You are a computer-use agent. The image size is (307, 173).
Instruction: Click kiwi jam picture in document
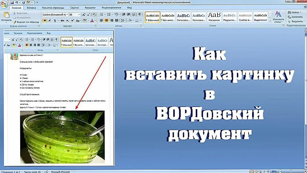pos(62,137)
